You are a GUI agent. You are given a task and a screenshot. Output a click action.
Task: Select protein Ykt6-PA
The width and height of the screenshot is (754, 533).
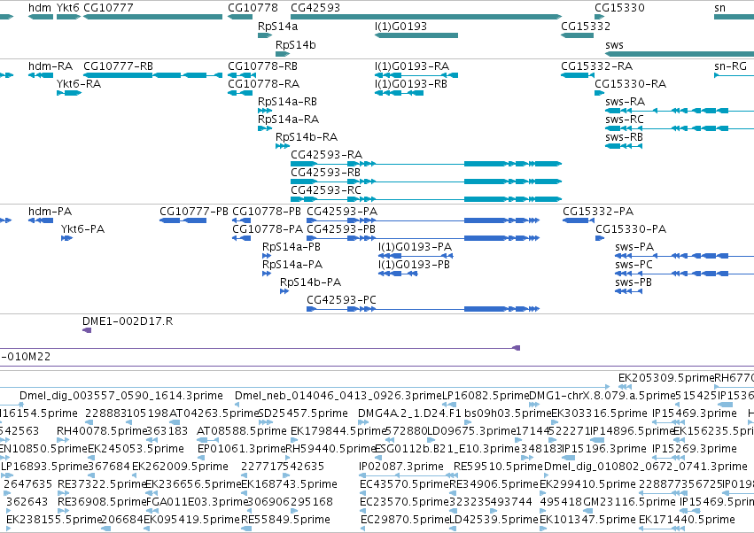(82, 228)
